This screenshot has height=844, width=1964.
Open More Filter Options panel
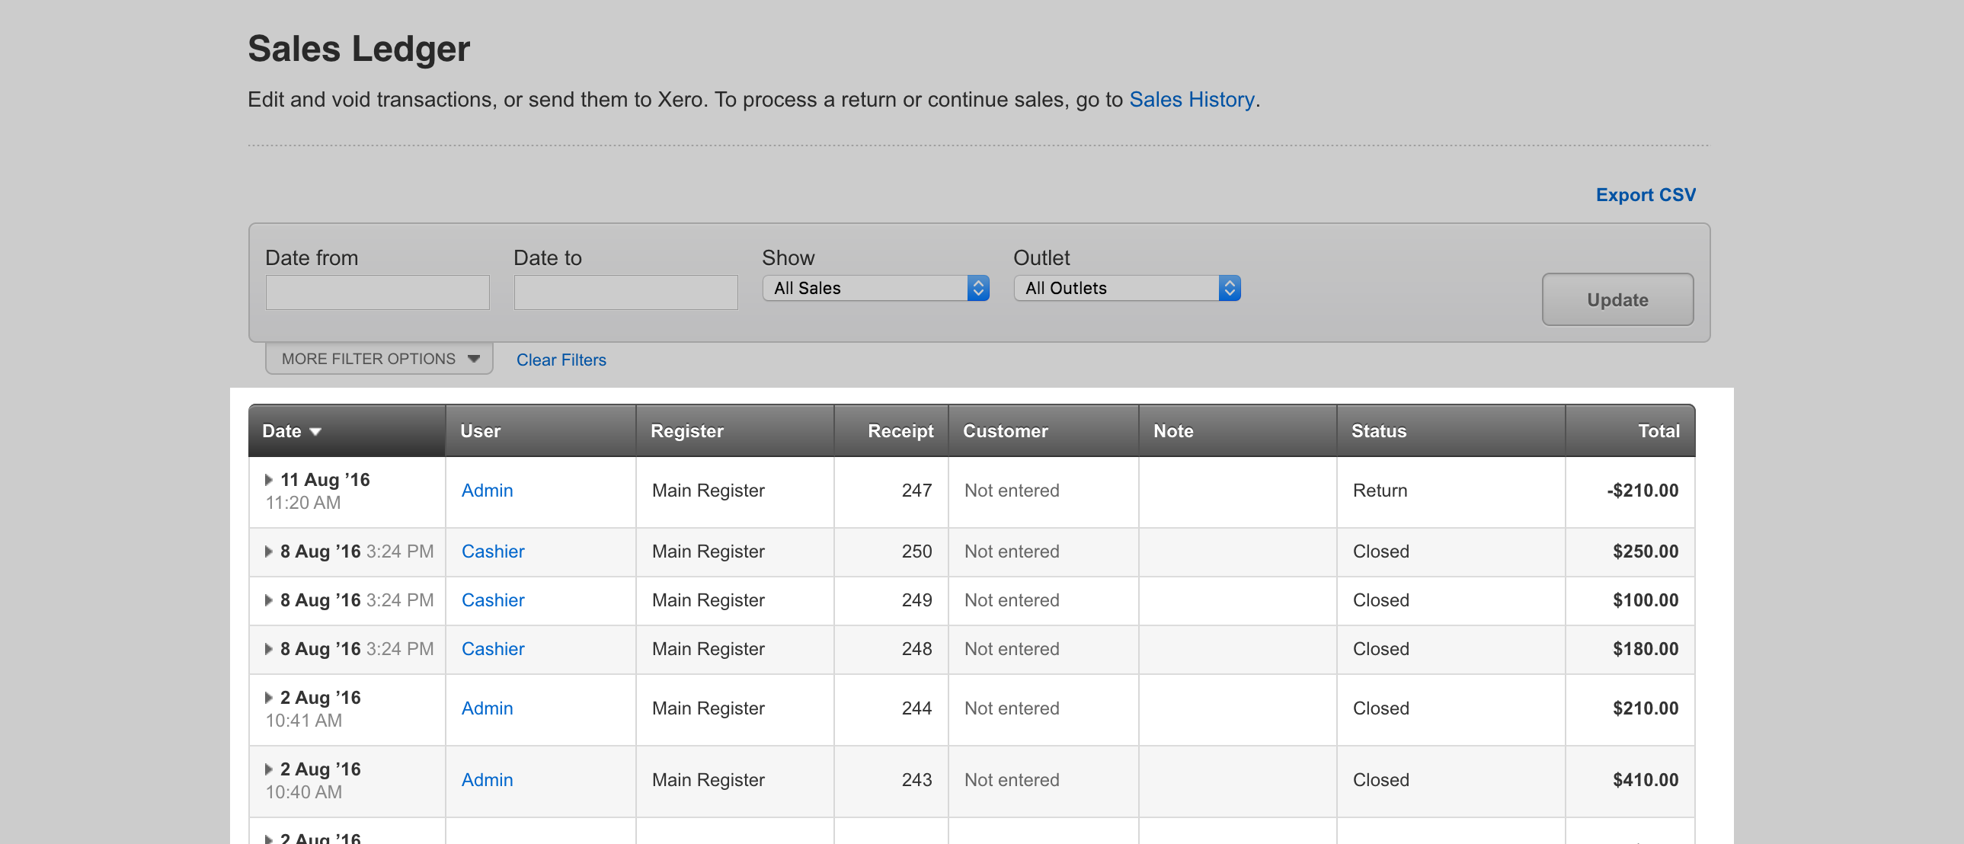(x=379, y=358)
